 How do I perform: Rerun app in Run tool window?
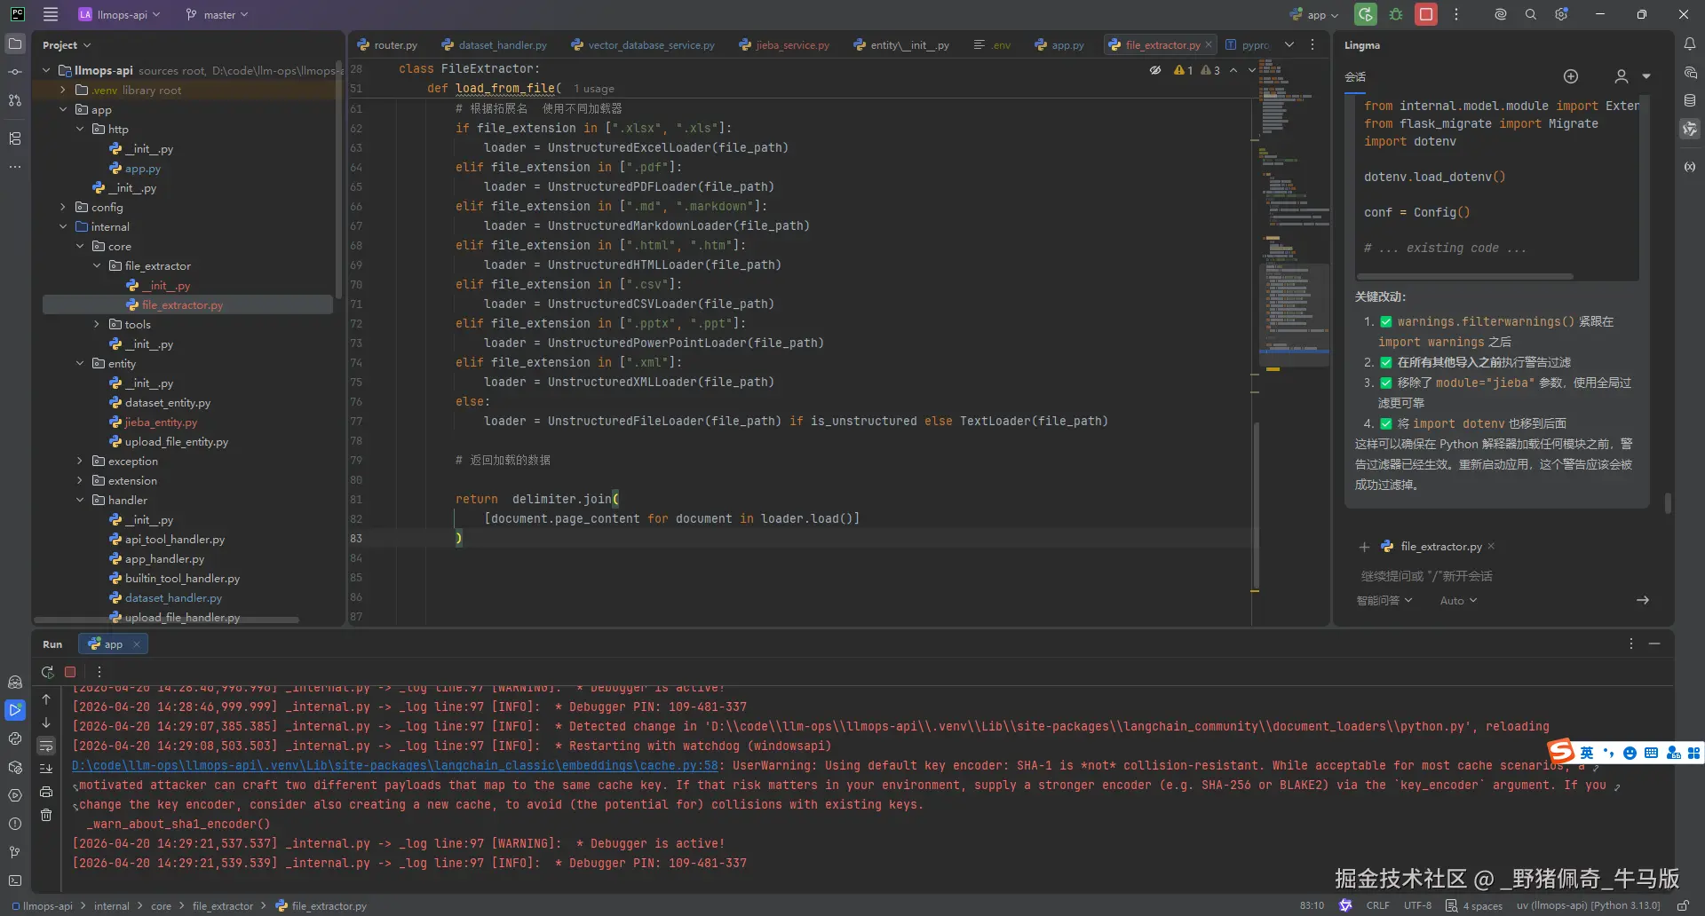coord(48,672)
